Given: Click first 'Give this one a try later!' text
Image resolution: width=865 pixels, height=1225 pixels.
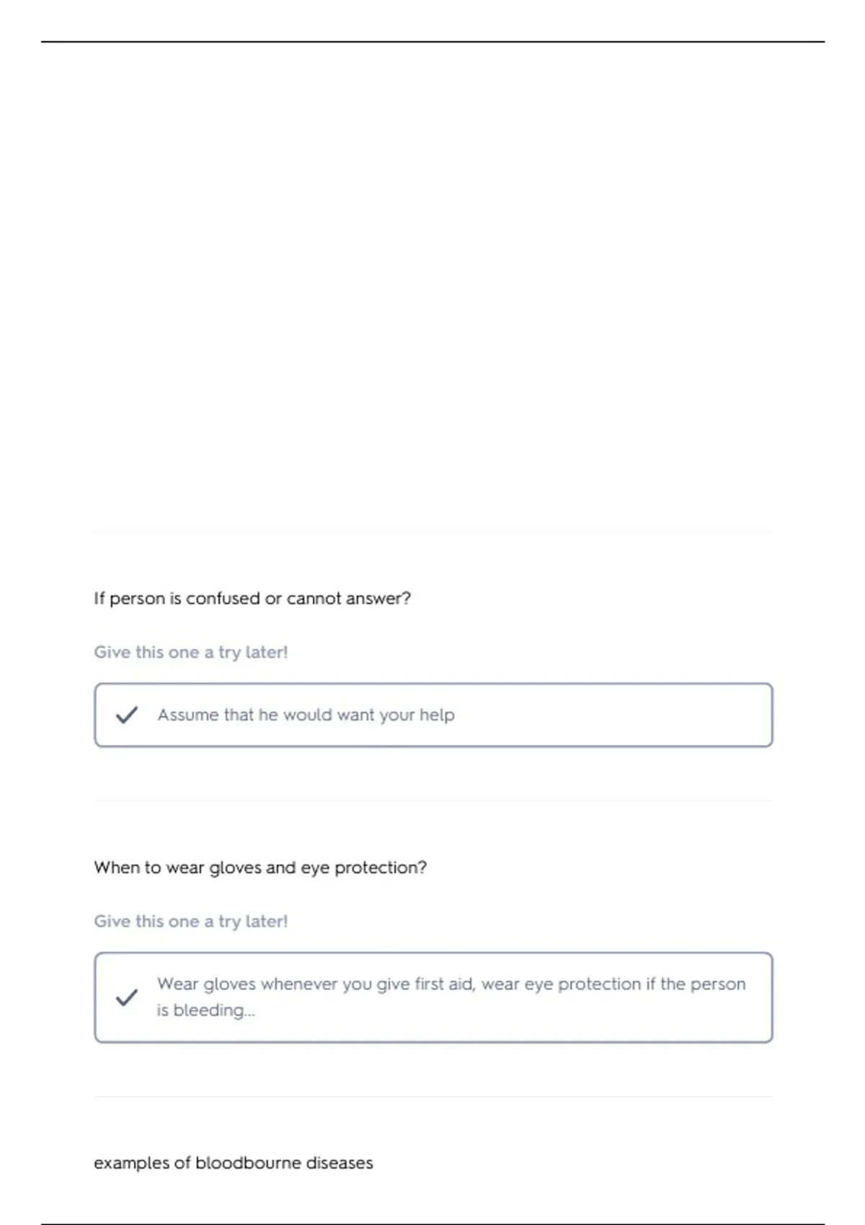Looking at the screenshot, I should pos(191,652).
